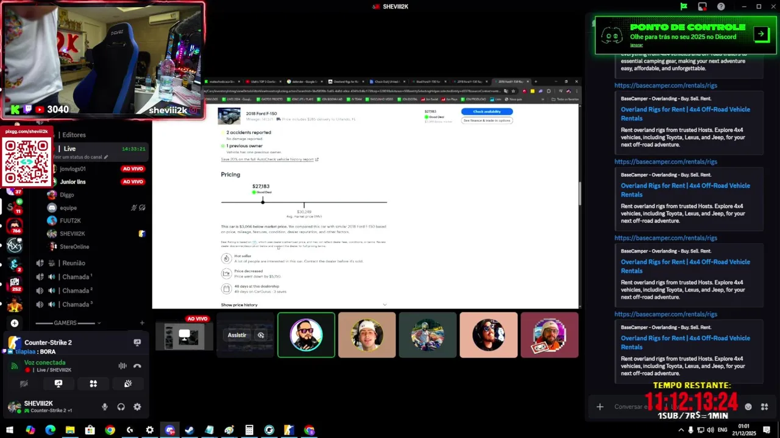The width and height of the screenshot is (780, 438).
Task: Join the Chamada 2 voice channel
Action: (x=76, y=291)
